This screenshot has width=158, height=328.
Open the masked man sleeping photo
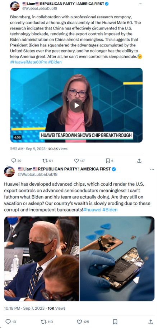[42, 259]
